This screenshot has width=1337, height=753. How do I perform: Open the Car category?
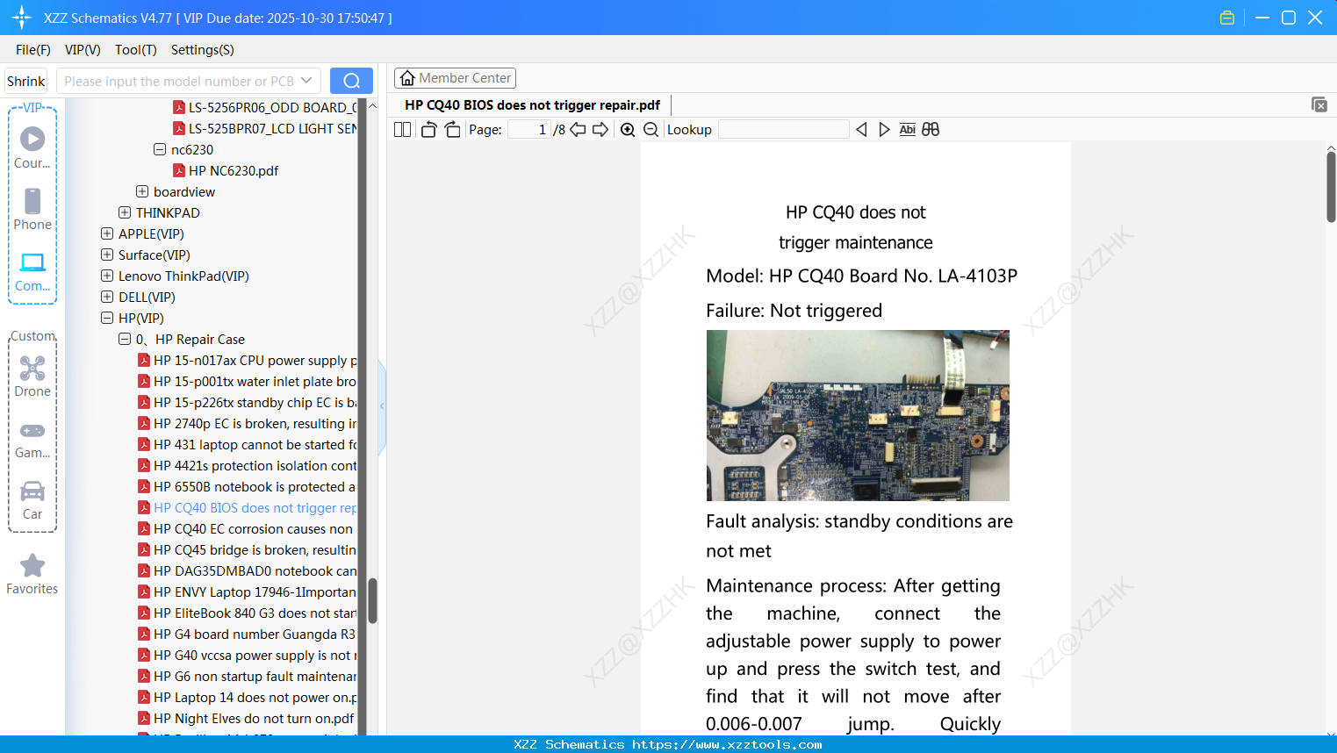click(x=32, y=499)
